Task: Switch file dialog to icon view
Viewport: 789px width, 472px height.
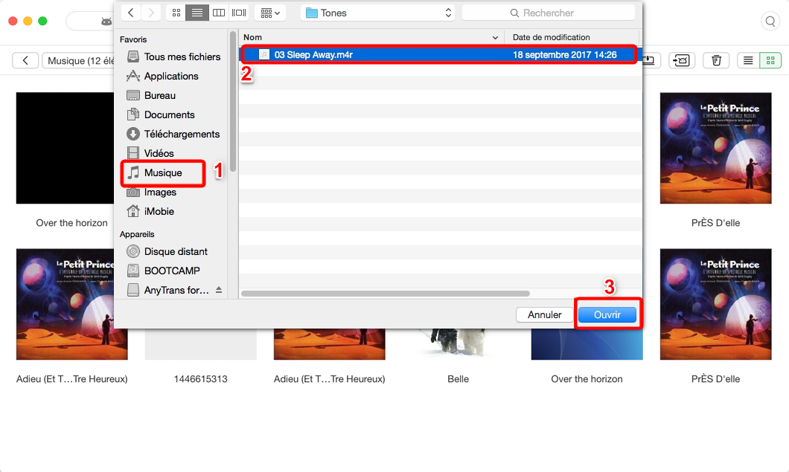Action: click(176, 13)
